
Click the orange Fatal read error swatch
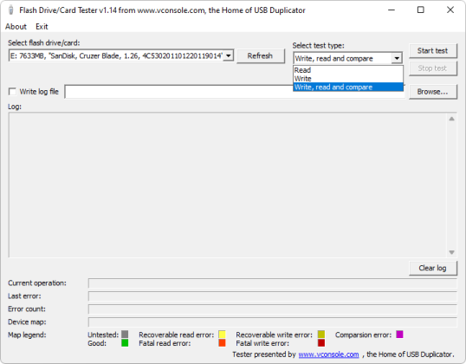222,343
